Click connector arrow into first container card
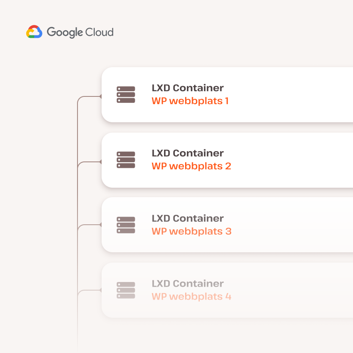Viewport: 353px width, 353px height. point(100,96)
